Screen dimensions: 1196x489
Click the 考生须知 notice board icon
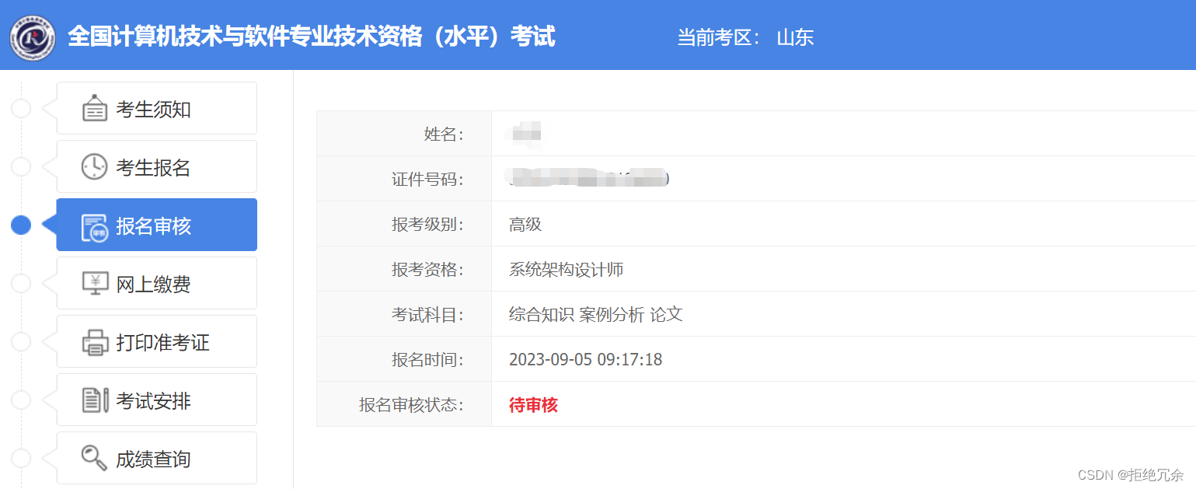click(95, 109)
